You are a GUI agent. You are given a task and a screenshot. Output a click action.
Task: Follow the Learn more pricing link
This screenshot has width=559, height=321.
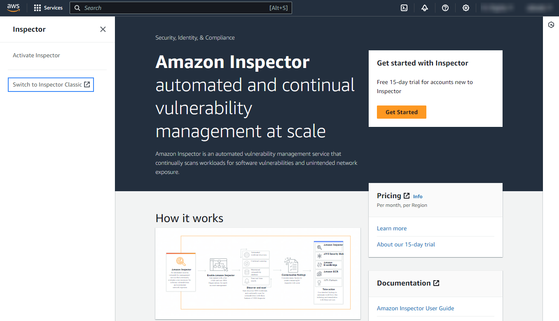(x=392, y=228)
